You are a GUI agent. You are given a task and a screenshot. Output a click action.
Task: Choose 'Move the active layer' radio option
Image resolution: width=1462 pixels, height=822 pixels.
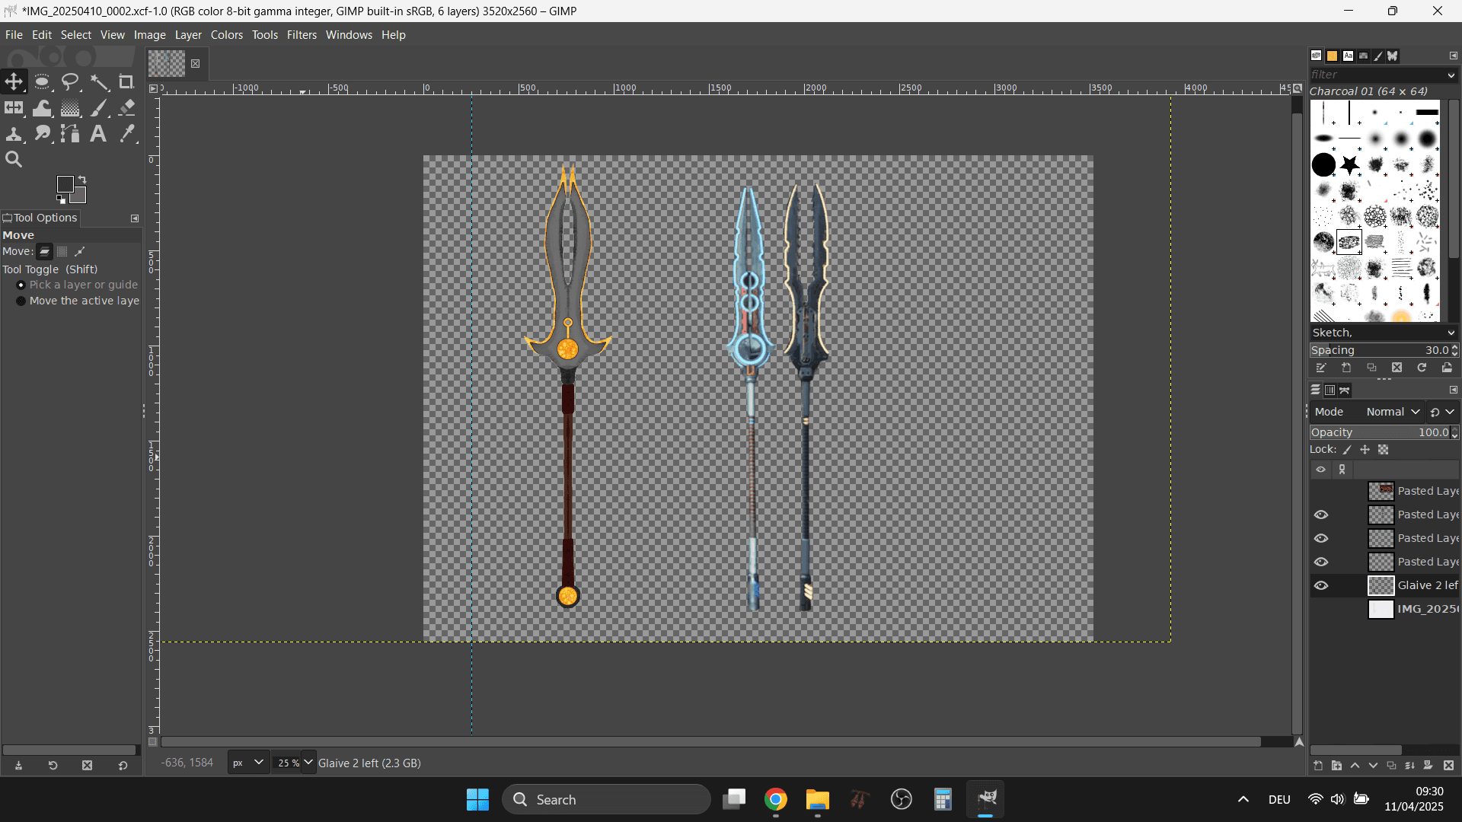[x=21, y=301]
